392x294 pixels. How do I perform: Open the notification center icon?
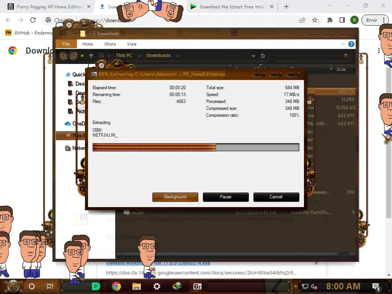click(x=376, y=287)
